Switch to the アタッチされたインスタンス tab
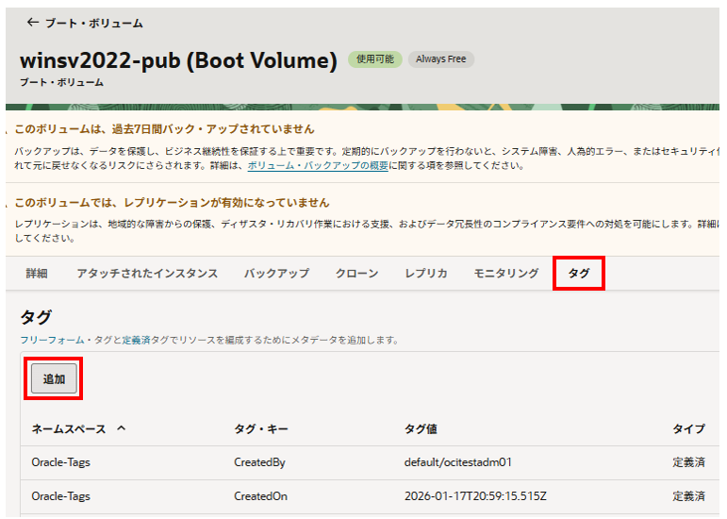Screen dimensions: 727x519 [147, 274]
